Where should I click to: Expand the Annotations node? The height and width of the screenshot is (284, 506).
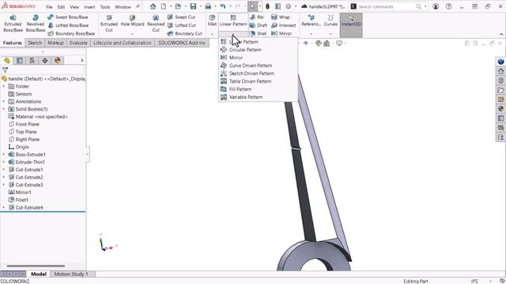coord(4,102)
